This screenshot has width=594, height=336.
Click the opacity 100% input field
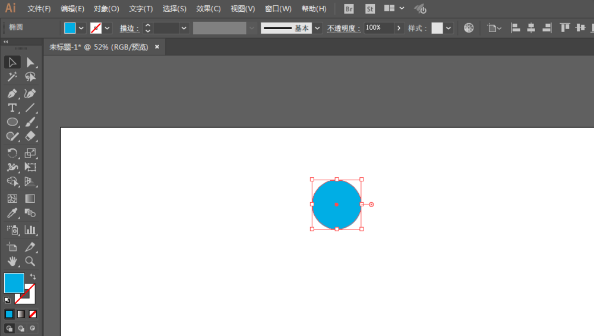pyautogui.click(x=379, y=28)
